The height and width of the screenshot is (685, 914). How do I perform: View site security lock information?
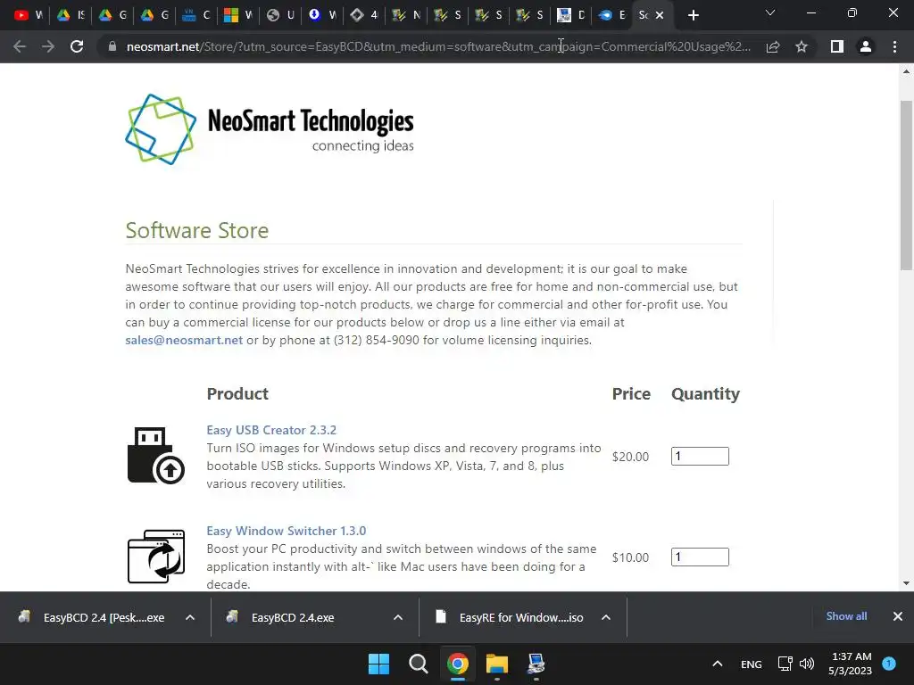coord(112,46)
